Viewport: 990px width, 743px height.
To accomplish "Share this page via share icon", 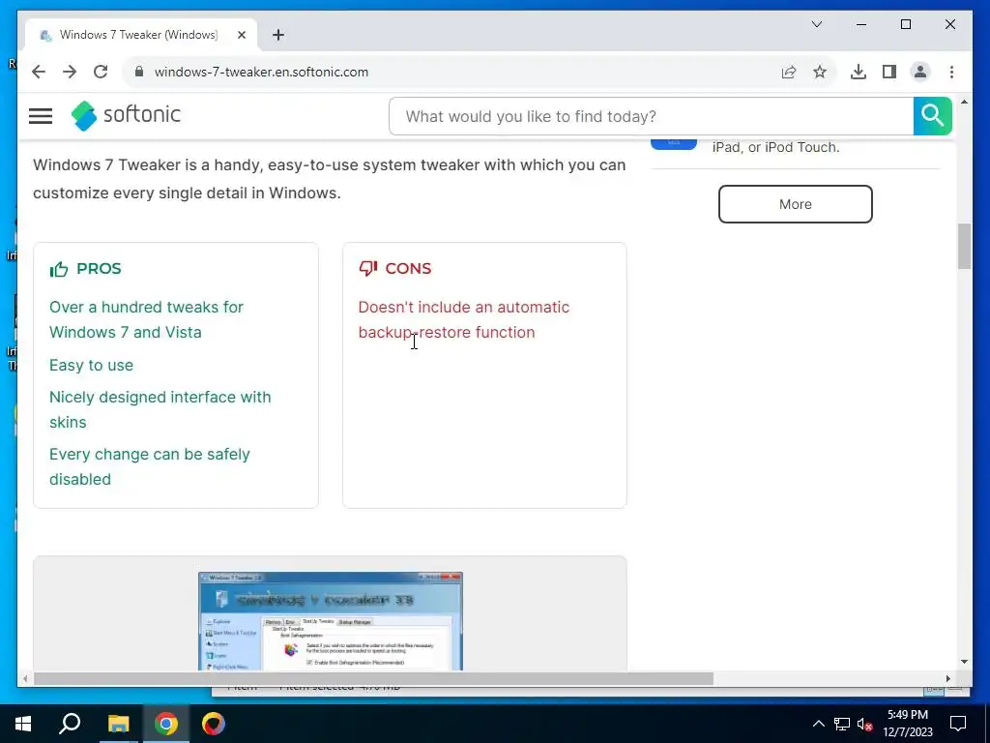I will tap(789, 72).
